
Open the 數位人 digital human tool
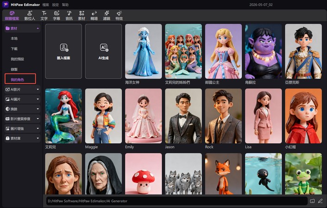(x=30, y=16)
